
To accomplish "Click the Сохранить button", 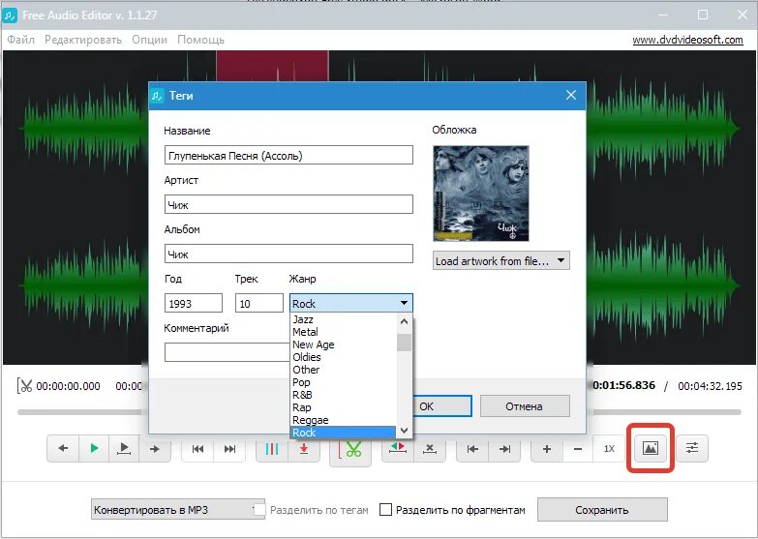I will point(602,510).
